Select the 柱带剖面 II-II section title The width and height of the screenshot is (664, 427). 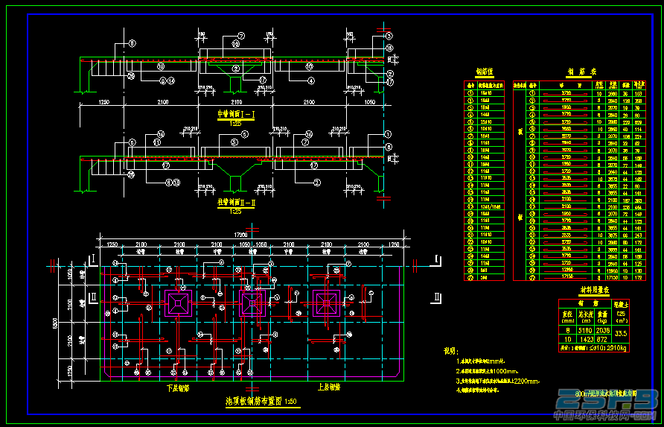point(237,203)
